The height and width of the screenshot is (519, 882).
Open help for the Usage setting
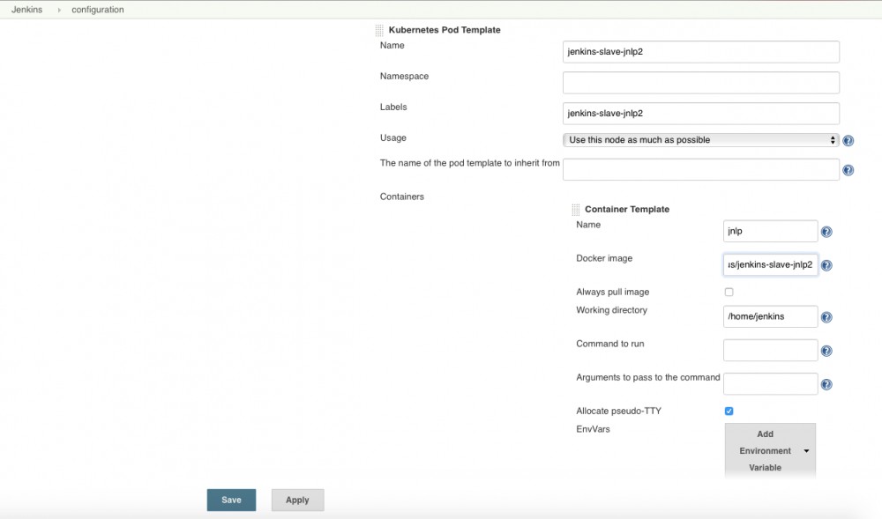(x=848, y=140)
